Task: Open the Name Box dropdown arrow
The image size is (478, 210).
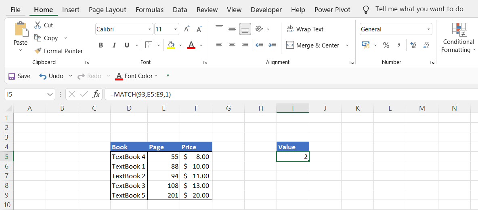Action: coord(50,94)
